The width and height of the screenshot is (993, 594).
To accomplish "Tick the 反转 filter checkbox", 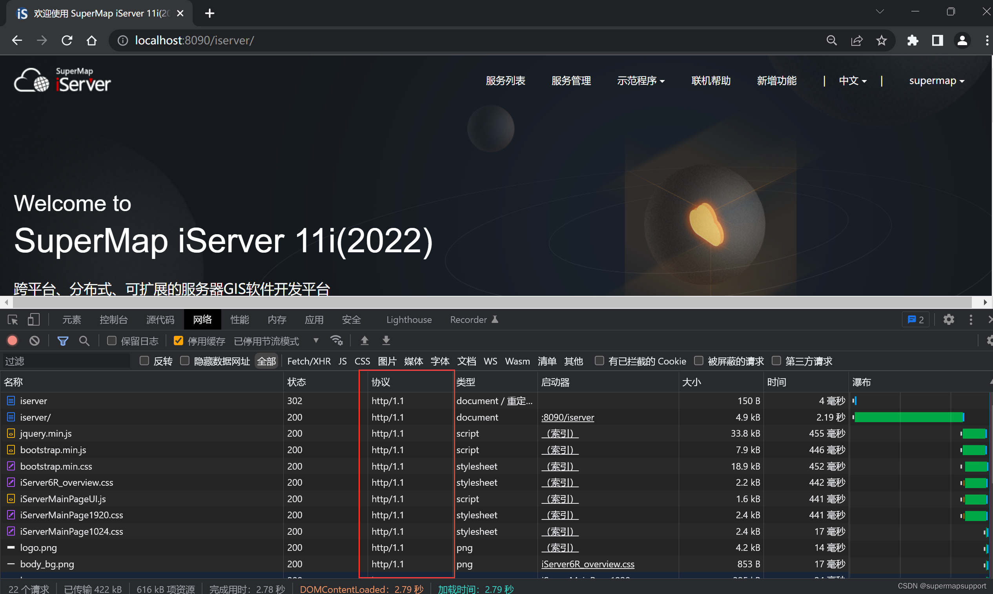I will (x=144, y=361).
